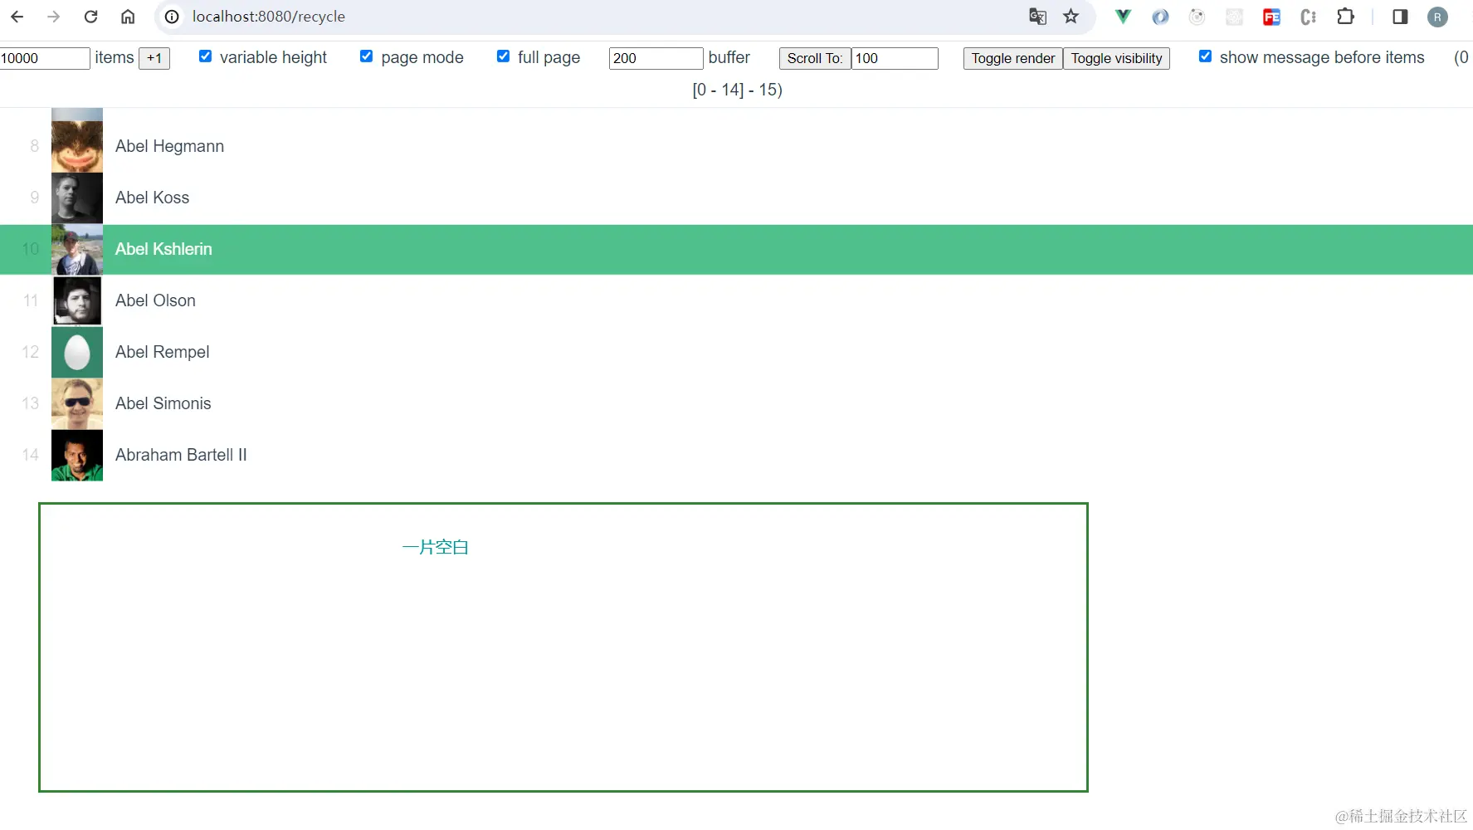Screen dimensions: 1473x830
Task: Click the +1 items button
Action: point(154,58)
